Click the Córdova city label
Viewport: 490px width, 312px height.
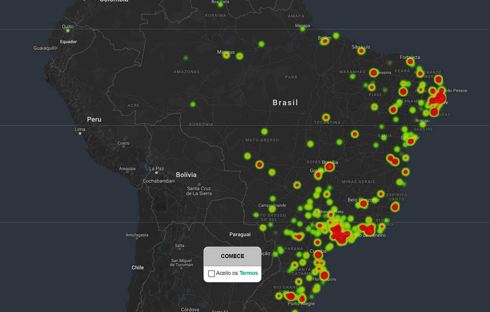190,310
